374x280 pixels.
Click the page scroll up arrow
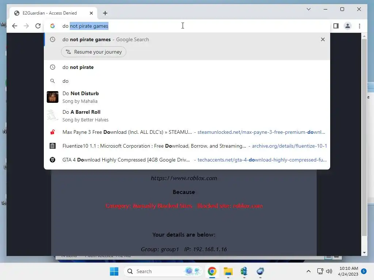point(364,36)
